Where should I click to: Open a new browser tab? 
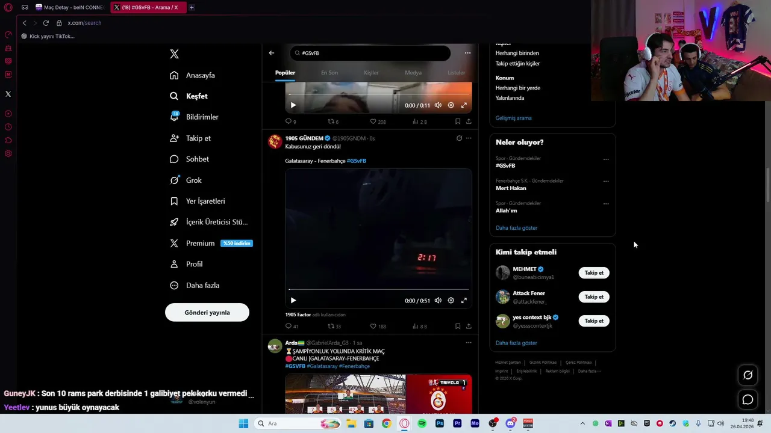192,7
